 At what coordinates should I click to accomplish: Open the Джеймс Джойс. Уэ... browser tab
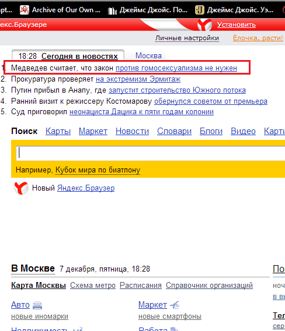(234, 10)
